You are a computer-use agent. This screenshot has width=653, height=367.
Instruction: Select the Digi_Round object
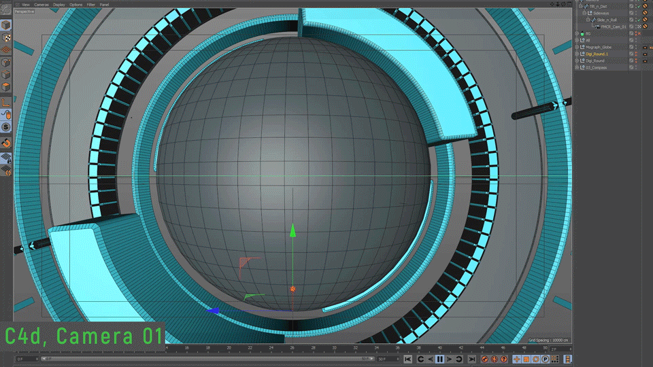pos(595,60)
